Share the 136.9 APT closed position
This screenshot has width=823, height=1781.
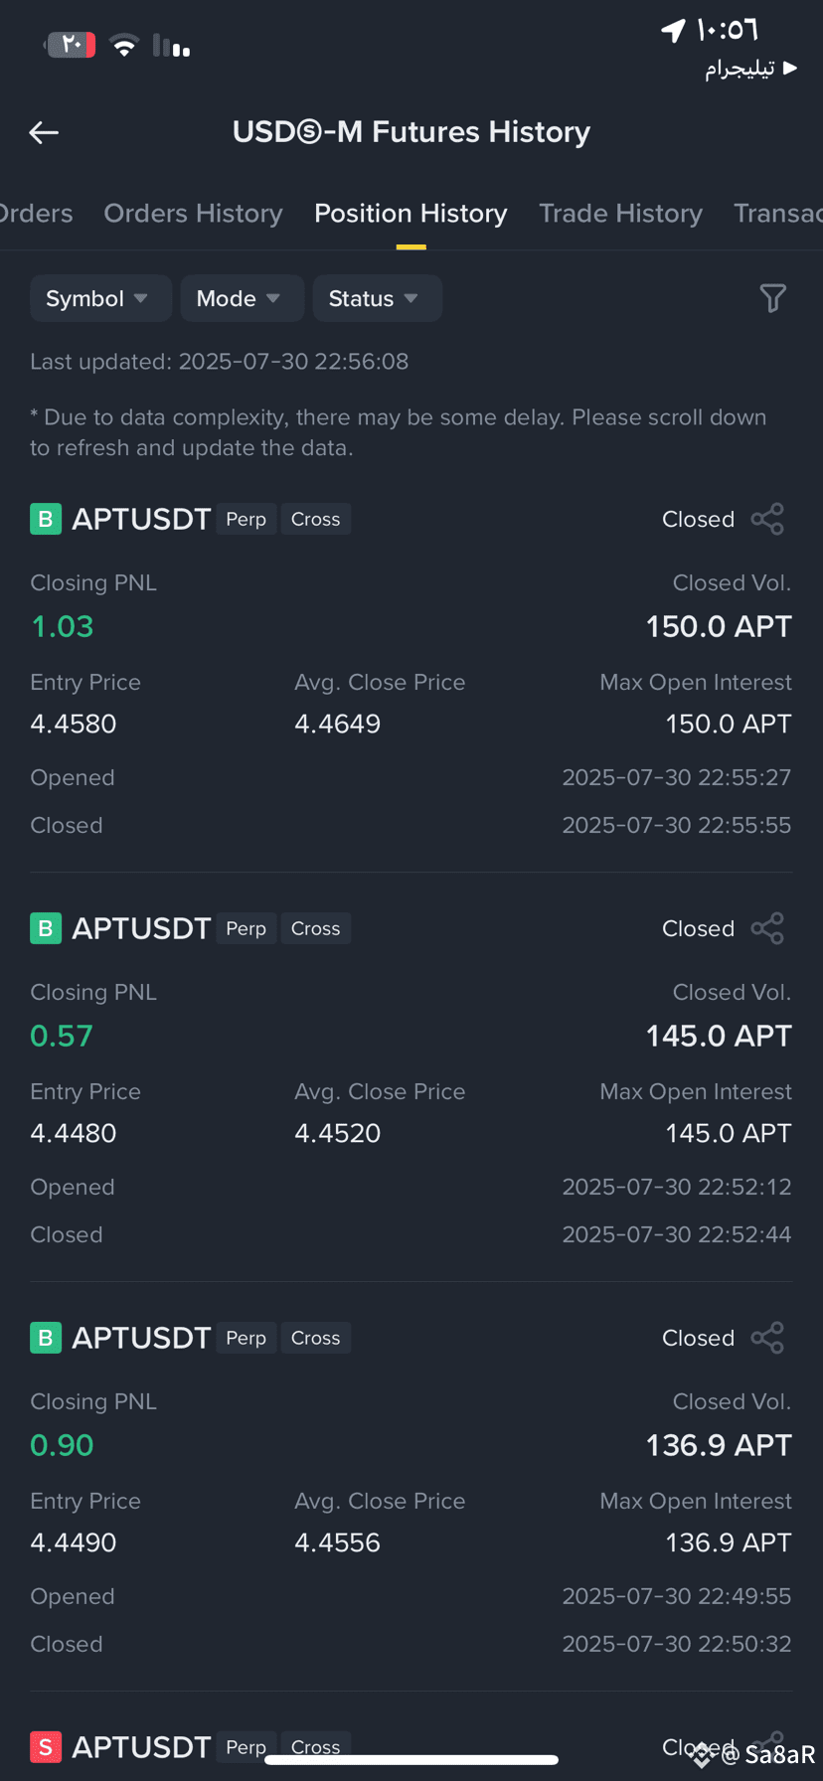pyautogui.click(x=767, y=1338)
